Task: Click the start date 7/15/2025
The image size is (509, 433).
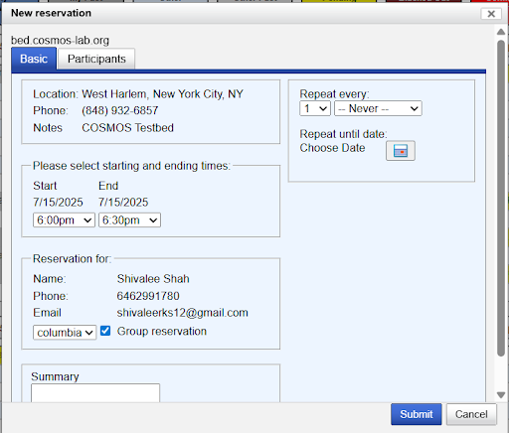Action: [58, 202]
